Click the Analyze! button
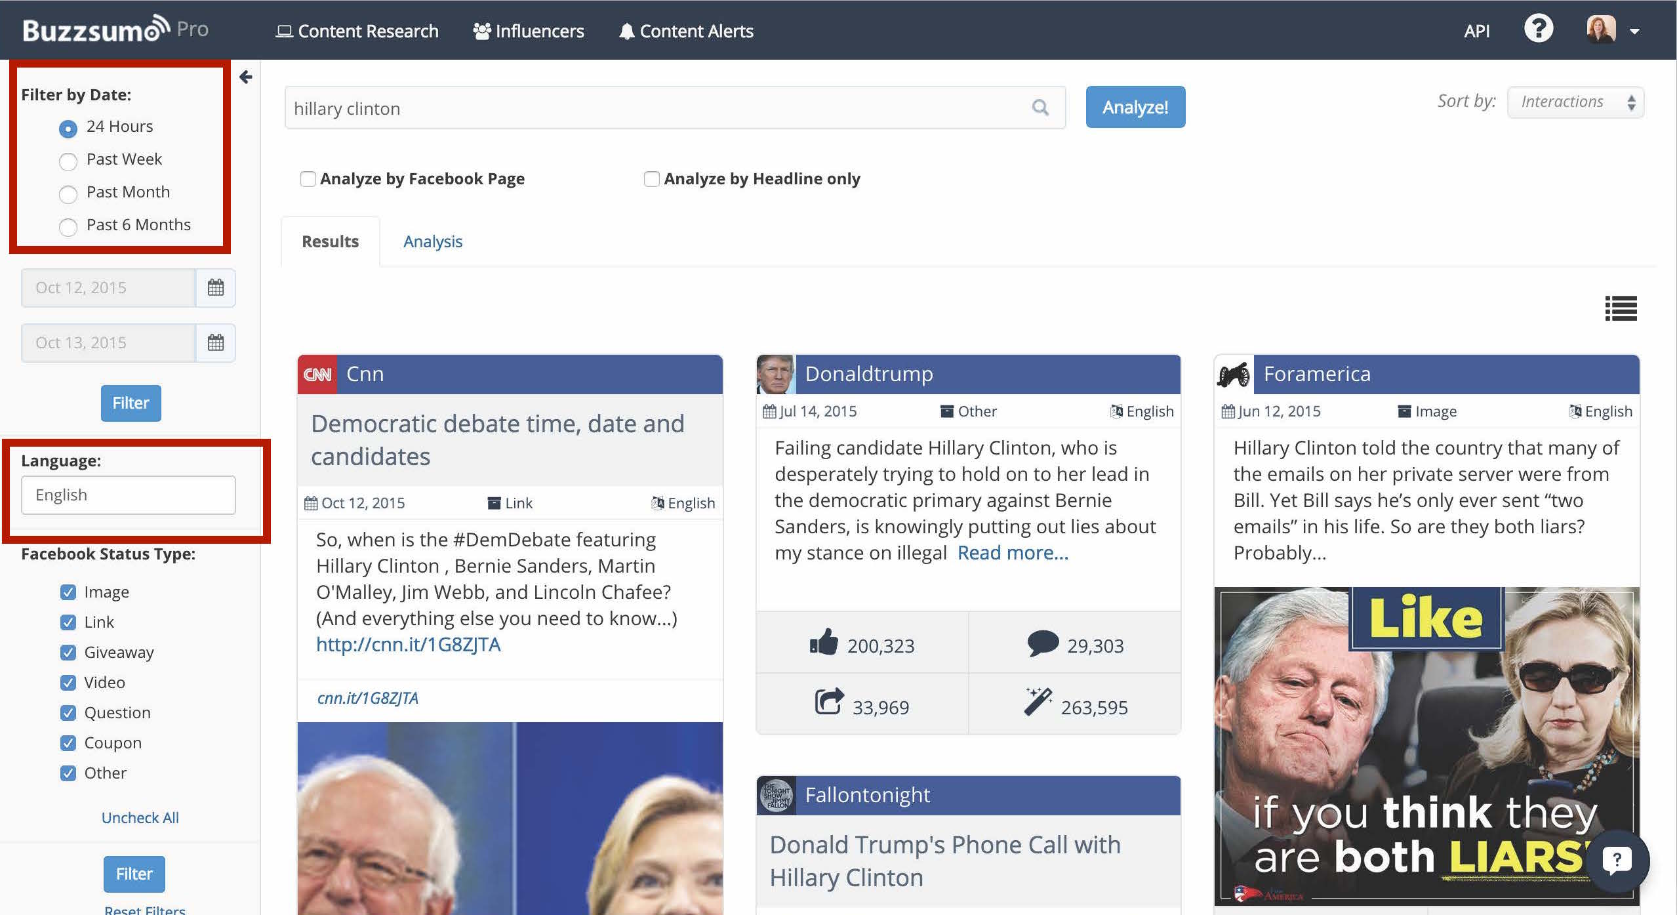The image size is (1677, 915). coord(1135,107)
